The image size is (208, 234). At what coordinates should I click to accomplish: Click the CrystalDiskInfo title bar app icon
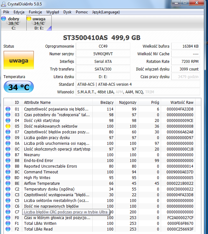(3, 4)
